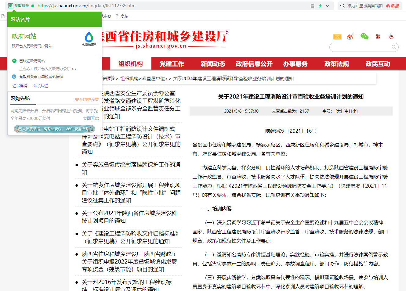Viewport: 406px width, 291px height.
Task: Open the QR code icon in address bar
Action: [x=312, y=6]
